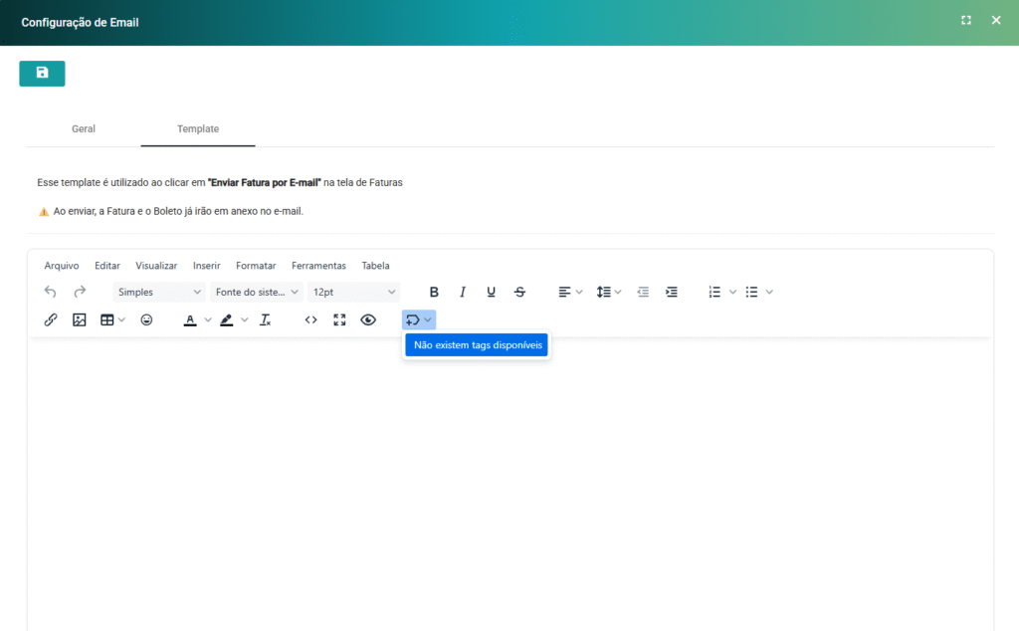Toggle bold formatting
This screenshot has height=631, width=1019.
click(434, 293)
